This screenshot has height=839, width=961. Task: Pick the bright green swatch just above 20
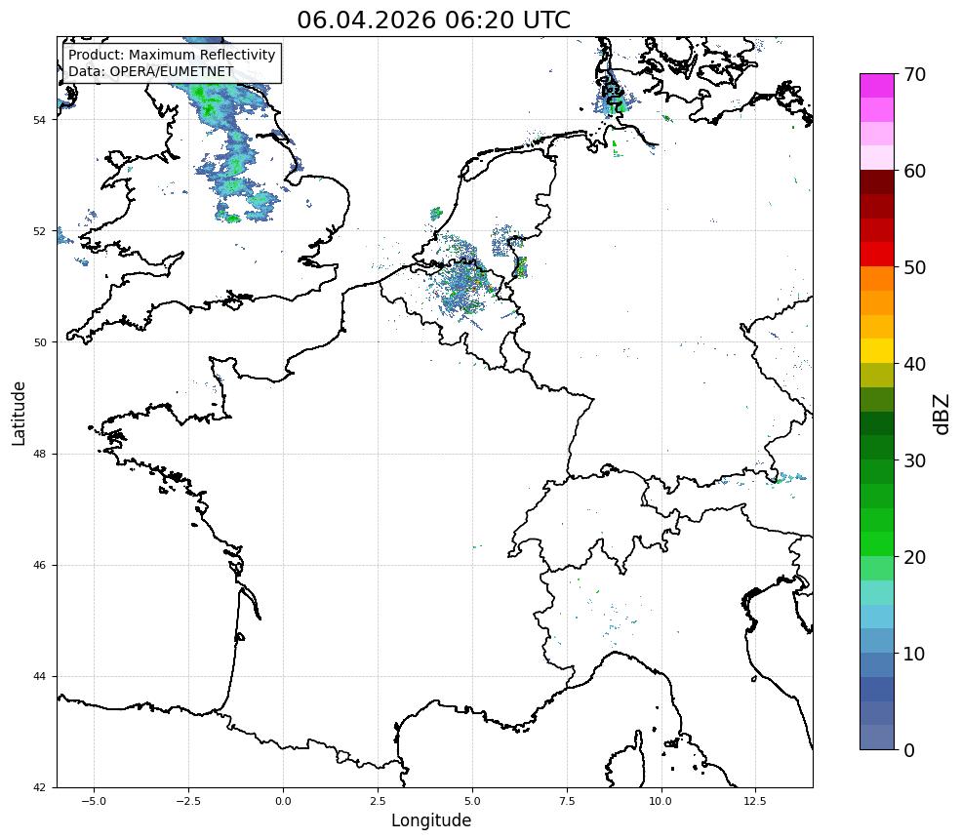point(877,544)
